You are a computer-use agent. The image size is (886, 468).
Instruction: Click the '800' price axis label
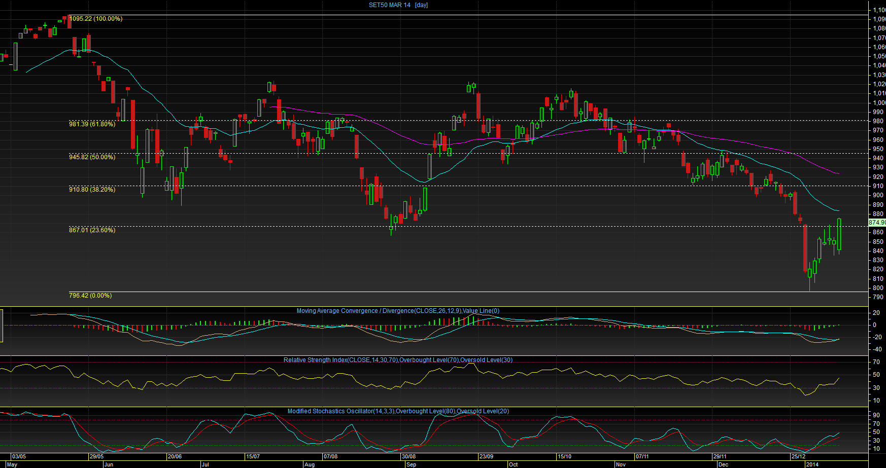(878, 288)
